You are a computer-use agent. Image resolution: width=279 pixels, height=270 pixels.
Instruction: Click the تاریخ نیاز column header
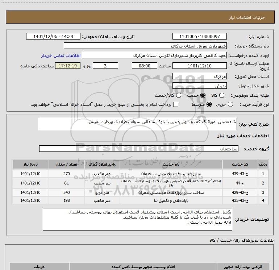(30, 164)
